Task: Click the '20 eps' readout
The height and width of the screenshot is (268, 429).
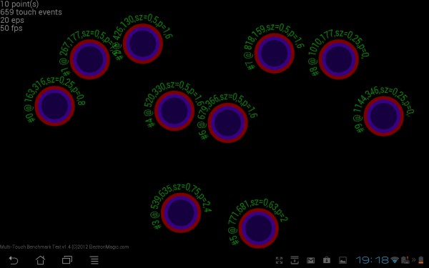Action: click(12, 20)
